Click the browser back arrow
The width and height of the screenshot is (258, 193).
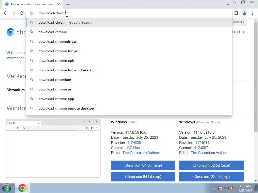[x=6, y=13]
